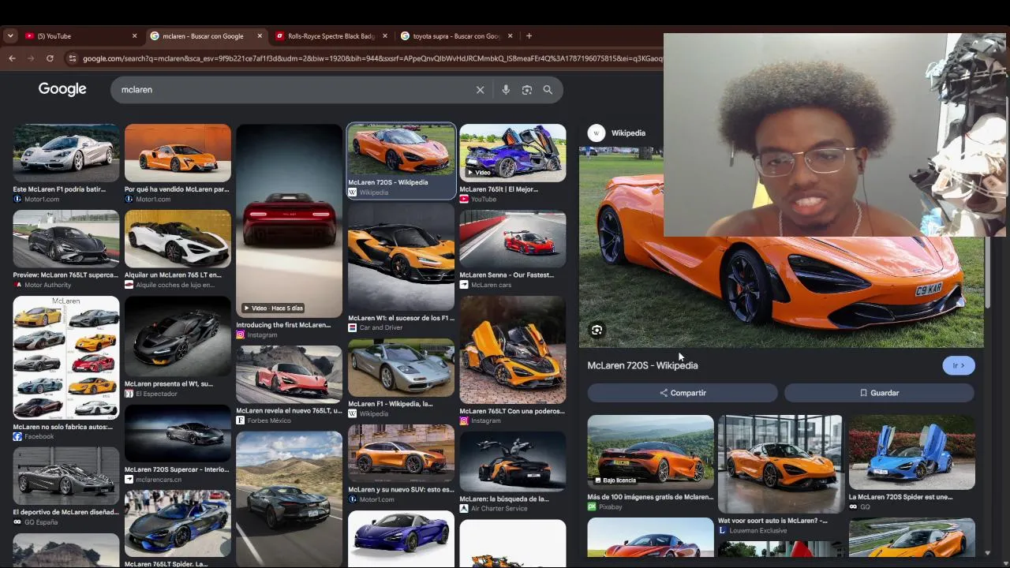Open the white 'Alquilar un McLaren 765 LT' thumbnail
This screenshot has height=568, width=1010.
coord(178,239)
